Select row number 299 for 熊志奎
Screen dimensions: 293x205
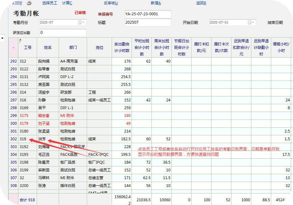click(x=13, y=116)
